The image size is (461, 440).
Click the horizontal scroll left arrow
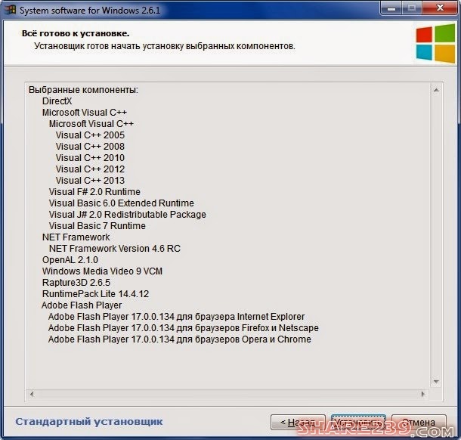[32, 394]
